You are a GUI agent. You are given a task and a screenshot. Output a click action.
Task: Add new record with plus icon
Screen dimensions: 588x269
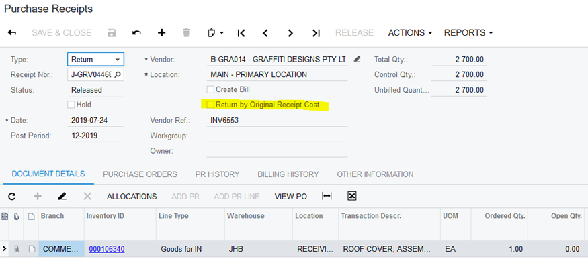161,32
